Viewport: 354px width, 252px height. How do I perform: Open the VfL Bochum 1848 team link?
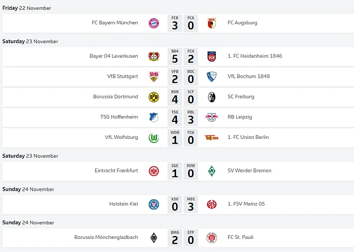coord(249,76)
